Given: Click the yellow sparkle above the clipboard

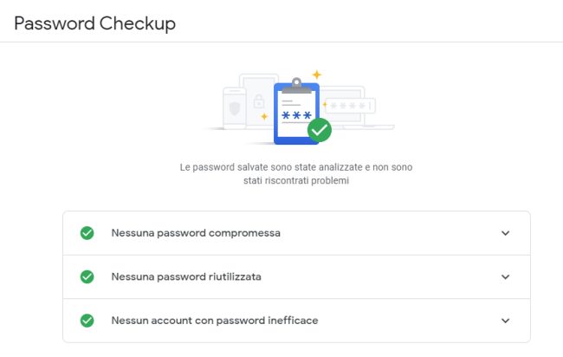Looking at the screenshot, I should 317,75.
